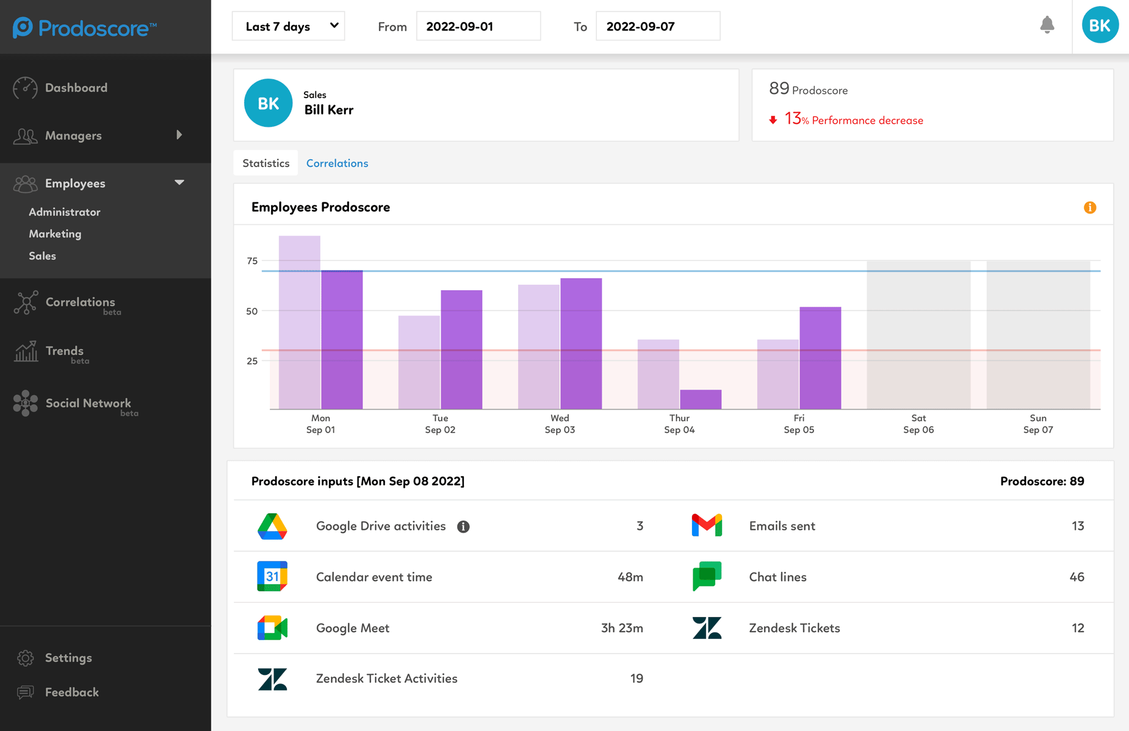
Task: Click the orange info icon on Employees Prodoscore
Action: (x=1090, y=207)
